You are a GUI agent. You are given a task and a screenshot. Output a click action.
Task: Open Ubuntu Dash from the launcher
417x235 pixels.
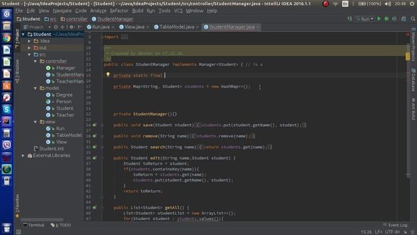tap(7, 14)
